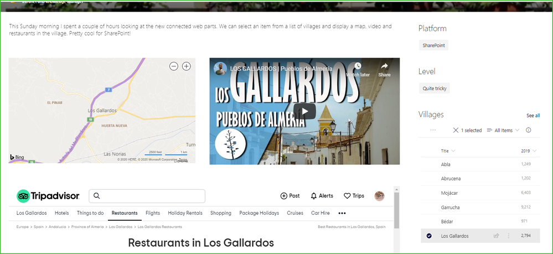The width and height of the screenshot is (553, 254).
Task: Show more Tripadvisor nav options ellipsis
Action: (342, 213)
